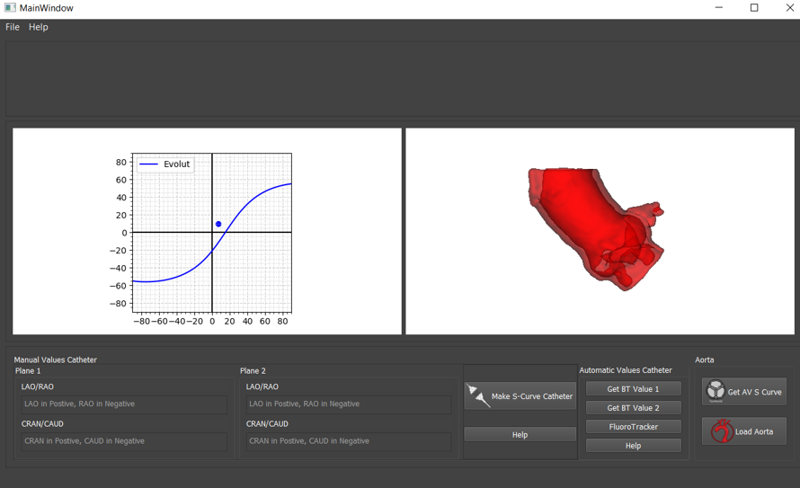Open Help under Automatic Values Catheter
The image size is (800, 488).
(633, 445)
